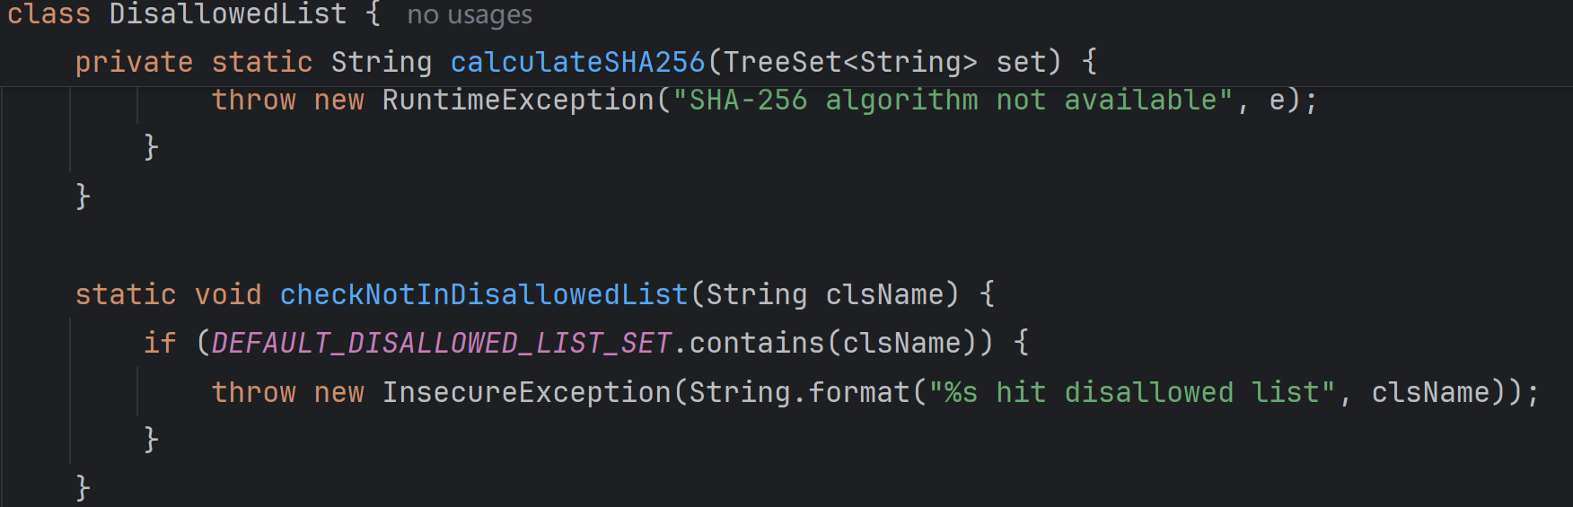
Task: Click the contains method call
Action: pos(756,343)
